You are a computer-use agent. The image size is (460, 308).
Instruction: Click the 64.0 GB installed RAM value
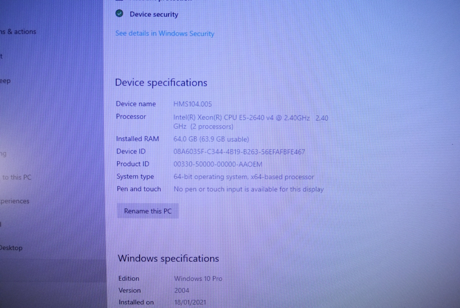(x=211, y=139)
